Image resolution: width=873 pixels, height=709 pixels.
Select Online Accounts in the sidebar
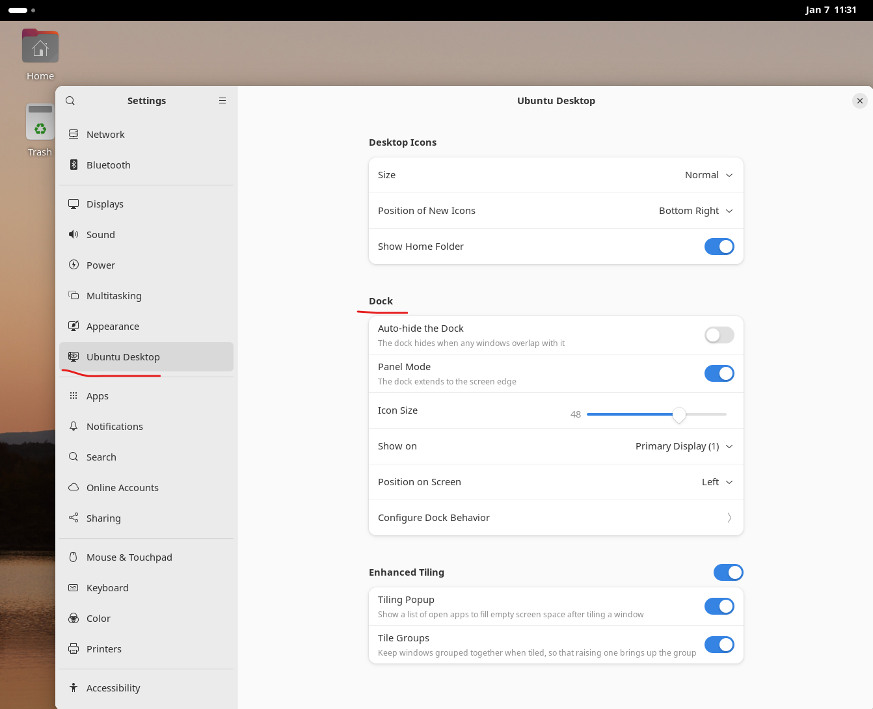click(x=146, y=487)
